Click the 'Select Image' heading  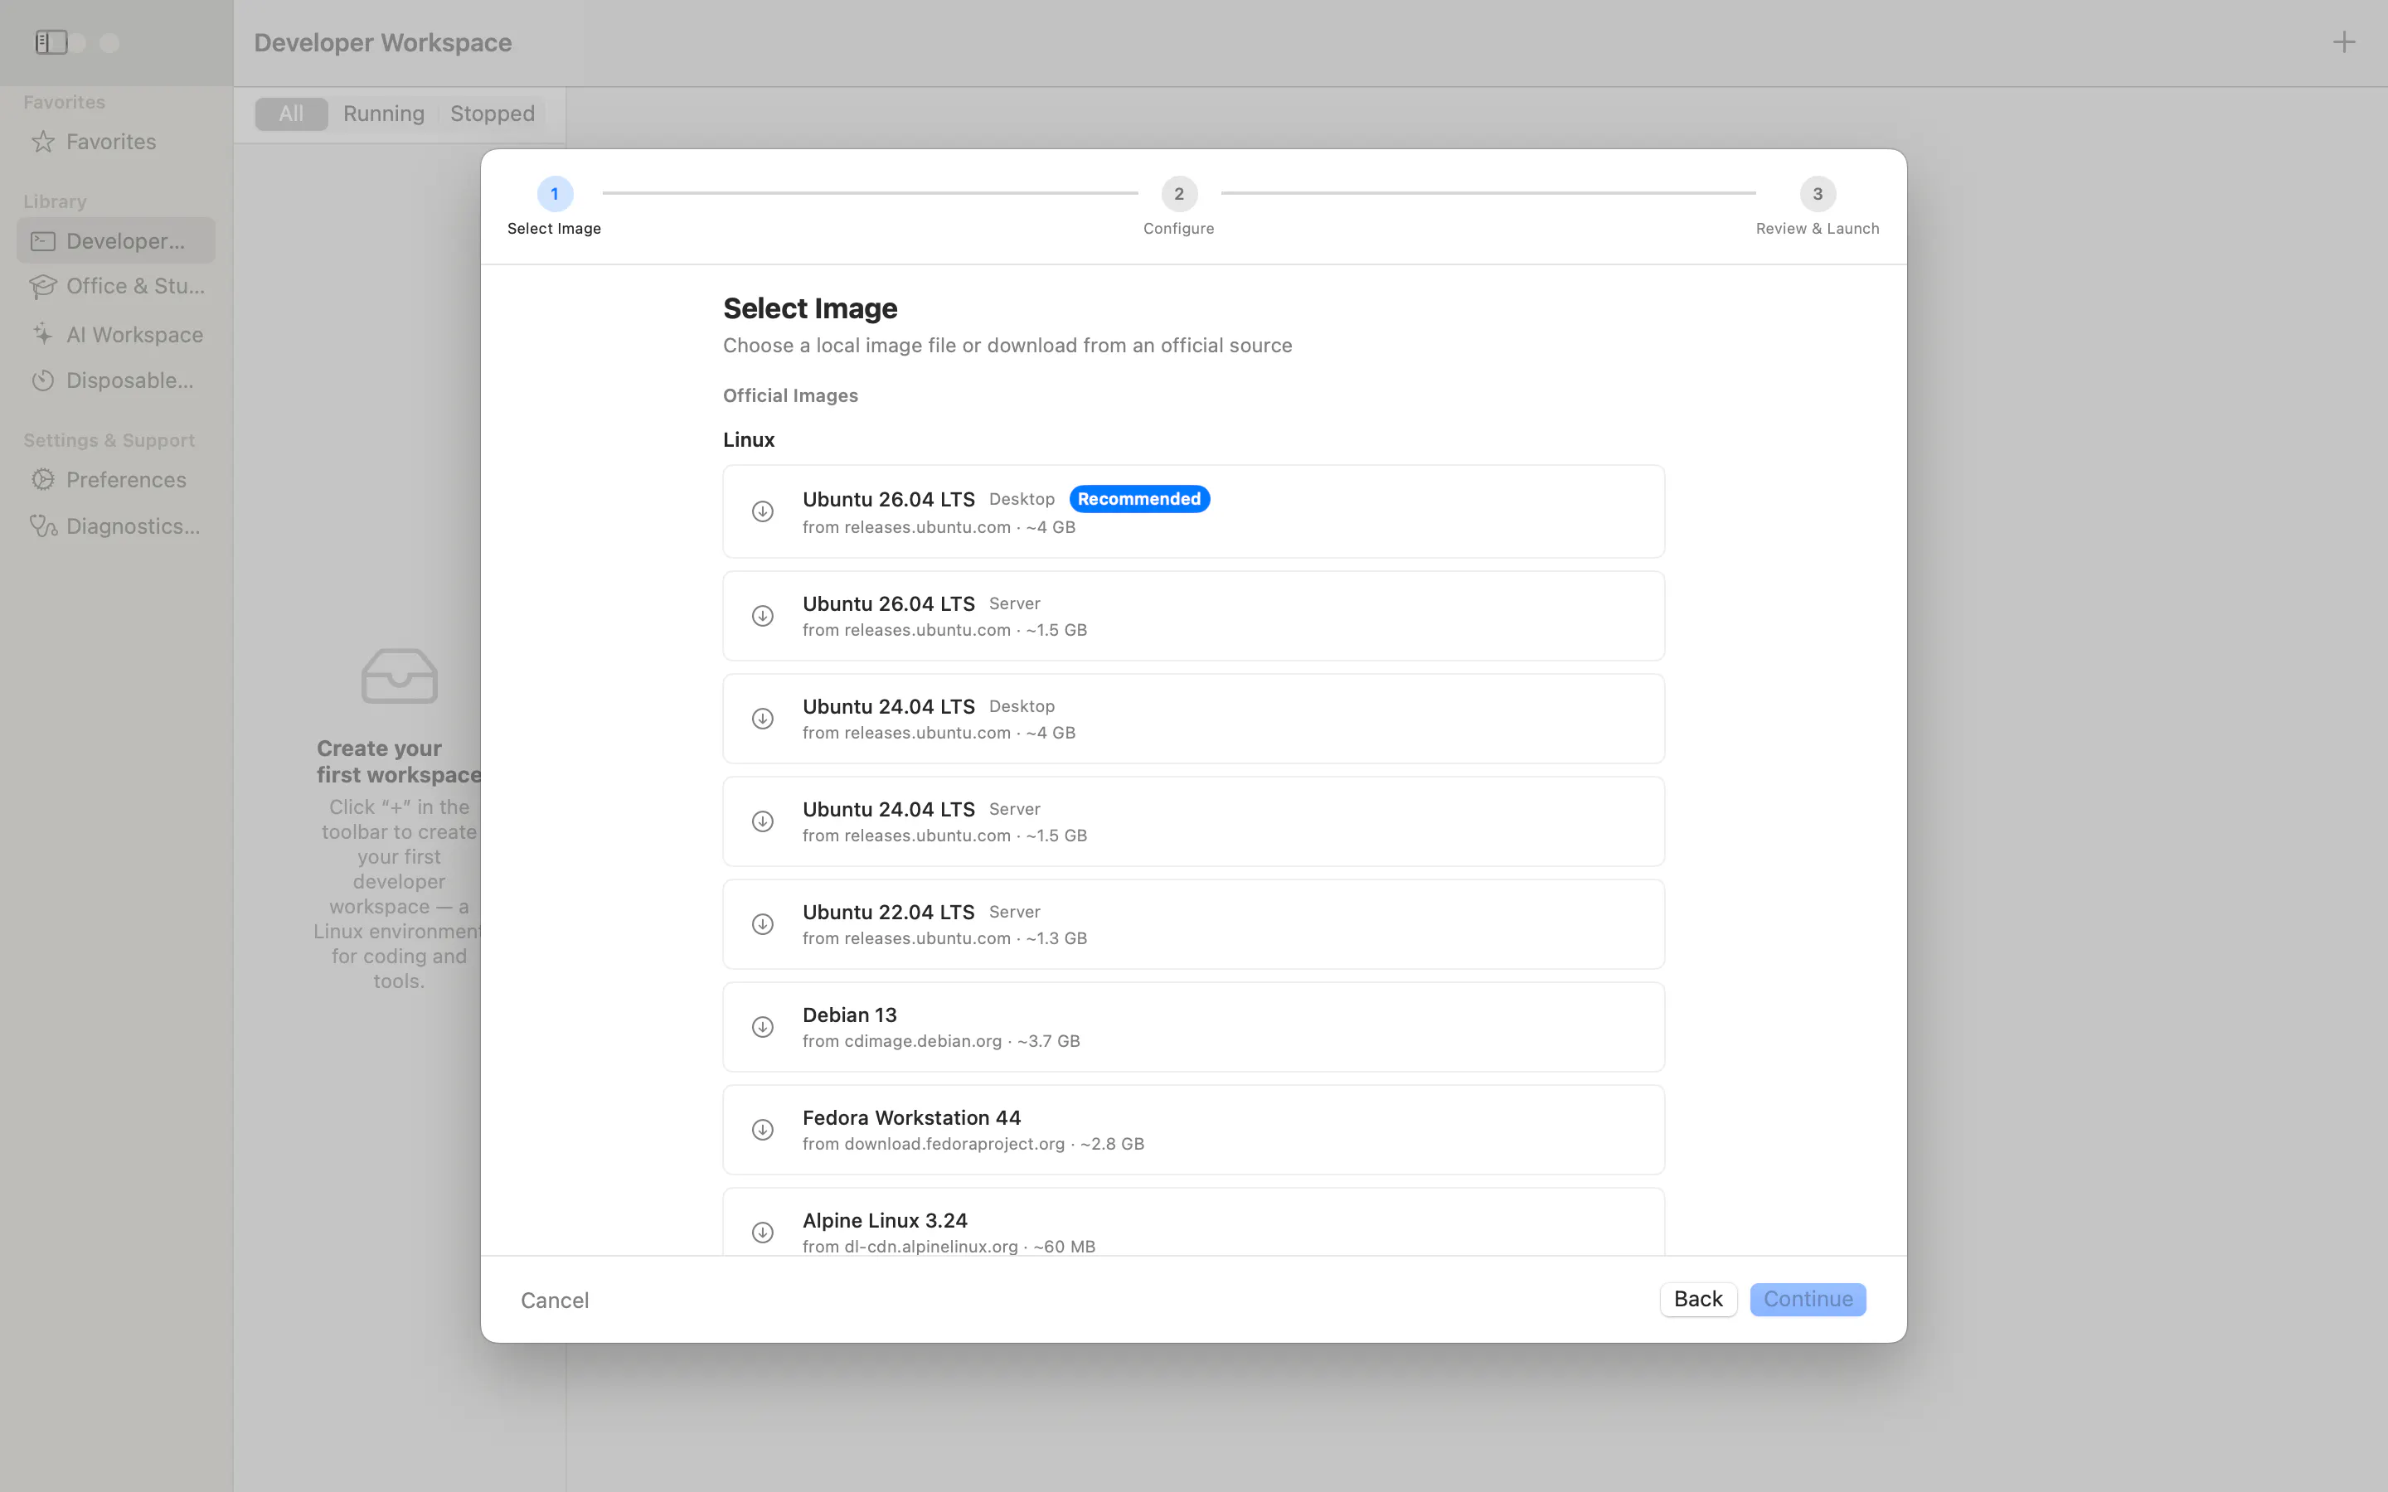pyautogui.click(x=810, y=309)
